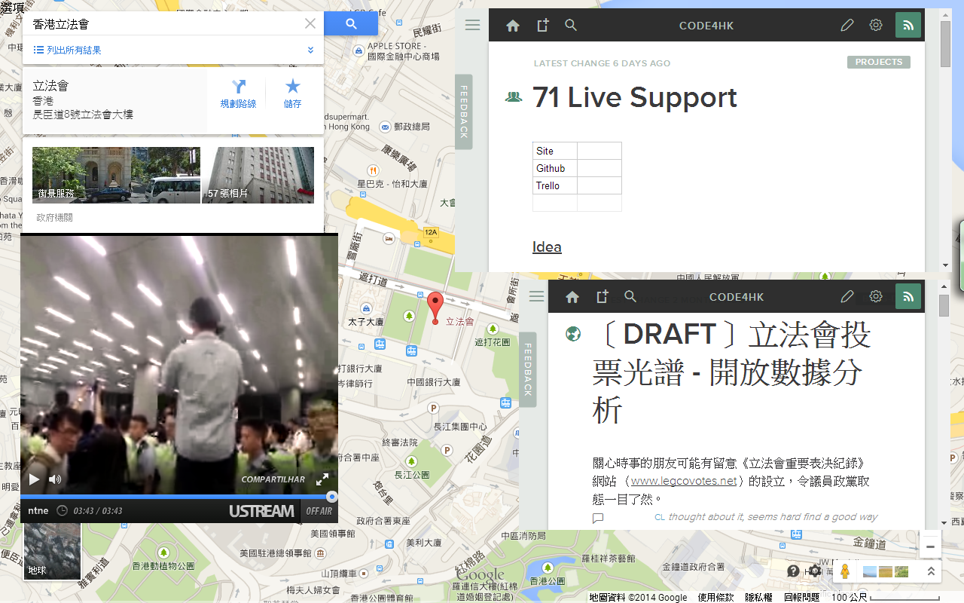Open directions with 規劃路線 button
The width and height of the screenshot is (964, 603).
point(238,93)
